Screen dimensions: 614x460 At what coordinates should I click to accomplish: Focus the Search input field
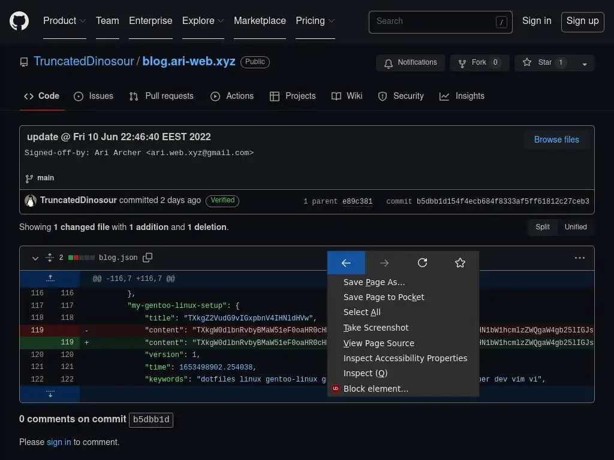(x=440, y=22)
